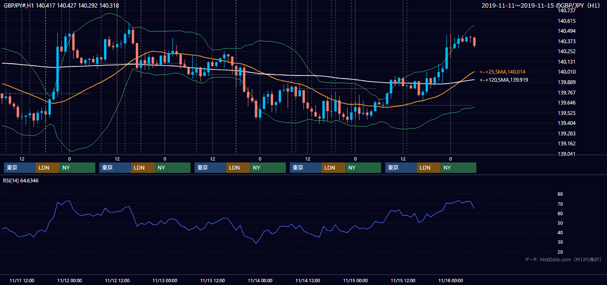The height and width of the screenshot is (285, 607).
Task: Select price axis value 139.889
Action: [567, 82]
